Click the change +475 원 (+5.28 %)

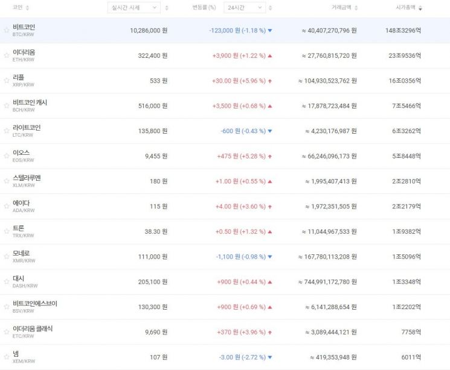[242, 156]
